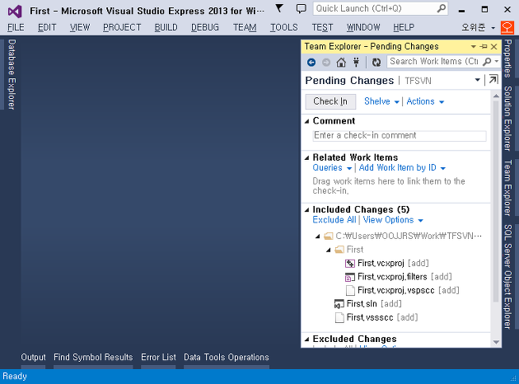
Task: Open Team Explorer Home page
Action: click(341, 63)
